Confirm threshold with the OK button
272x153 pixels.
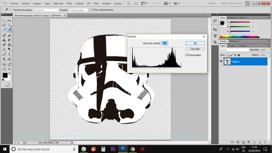[195, 43]
